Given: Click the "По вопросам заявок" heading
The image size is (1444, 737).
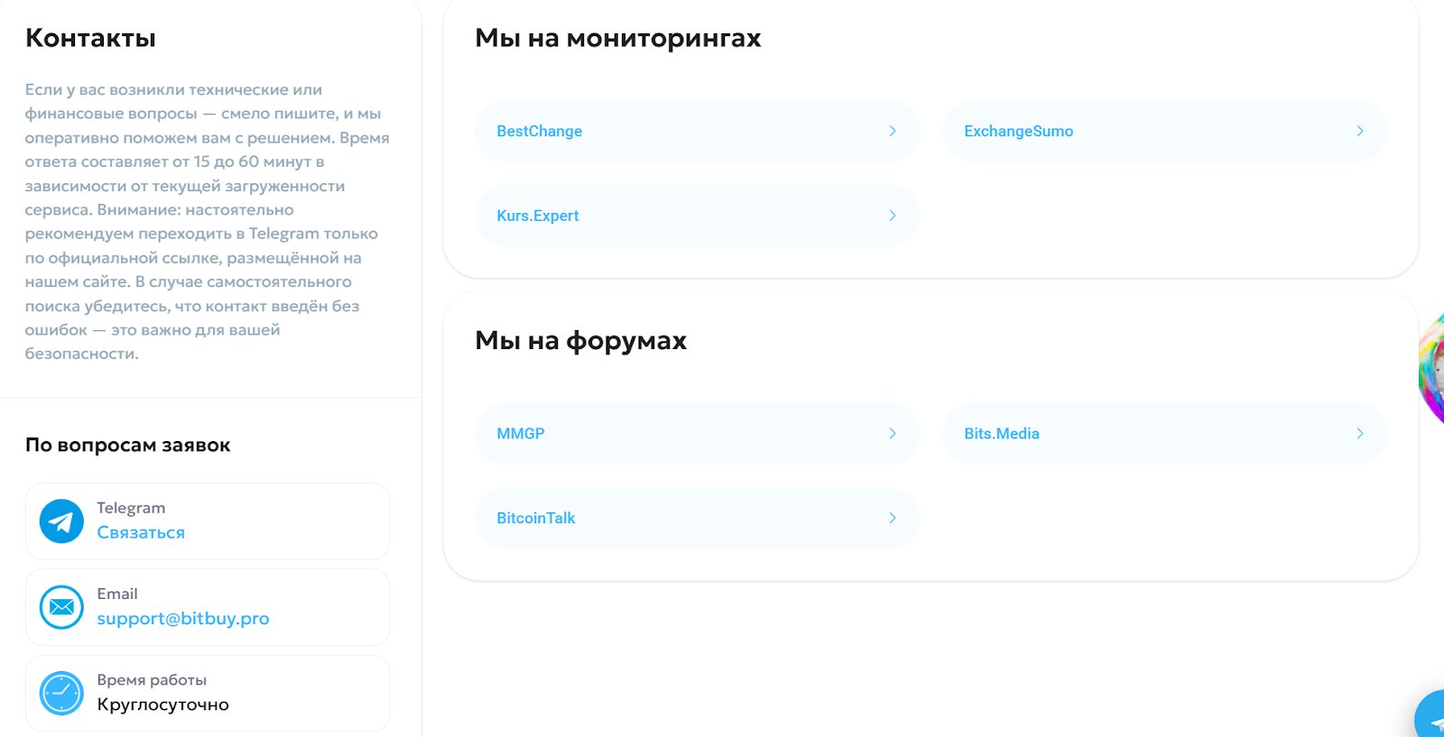Looking at the screenshot, I should 128,445.
